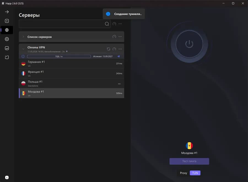The width and height of the screenshot is (248, 182).
Task: Open more options beside search field
Action: tap(120, 24)
